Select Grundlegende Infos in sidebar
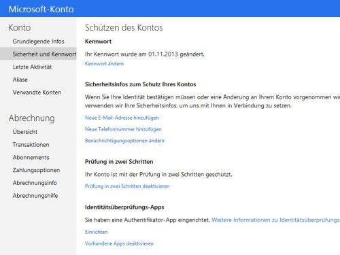Screen dimensions: 340x255 coord(38,41)
